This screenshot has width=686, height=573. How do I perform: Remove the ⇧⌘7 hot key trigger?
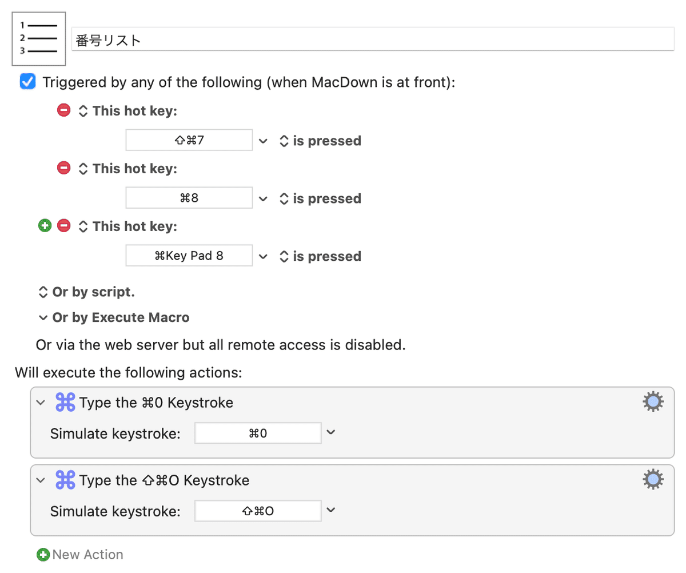pos(64,110)
